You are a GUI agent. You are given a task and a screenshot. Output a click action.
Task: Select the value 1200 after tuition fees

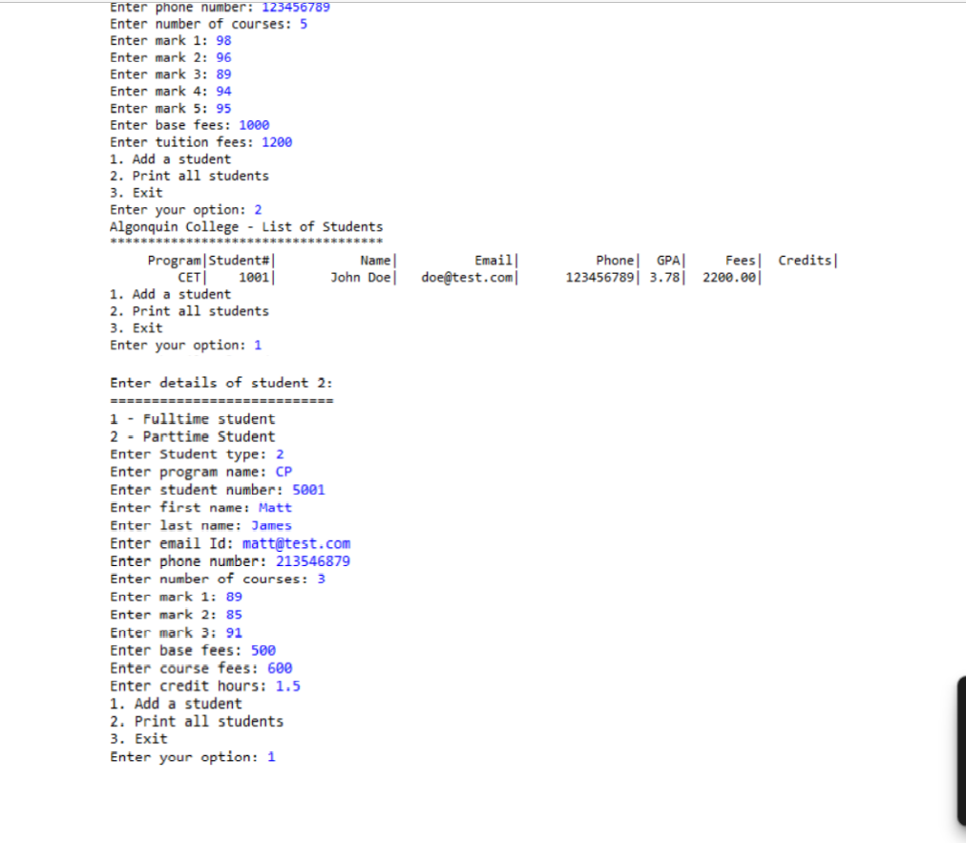pos(279,141)
